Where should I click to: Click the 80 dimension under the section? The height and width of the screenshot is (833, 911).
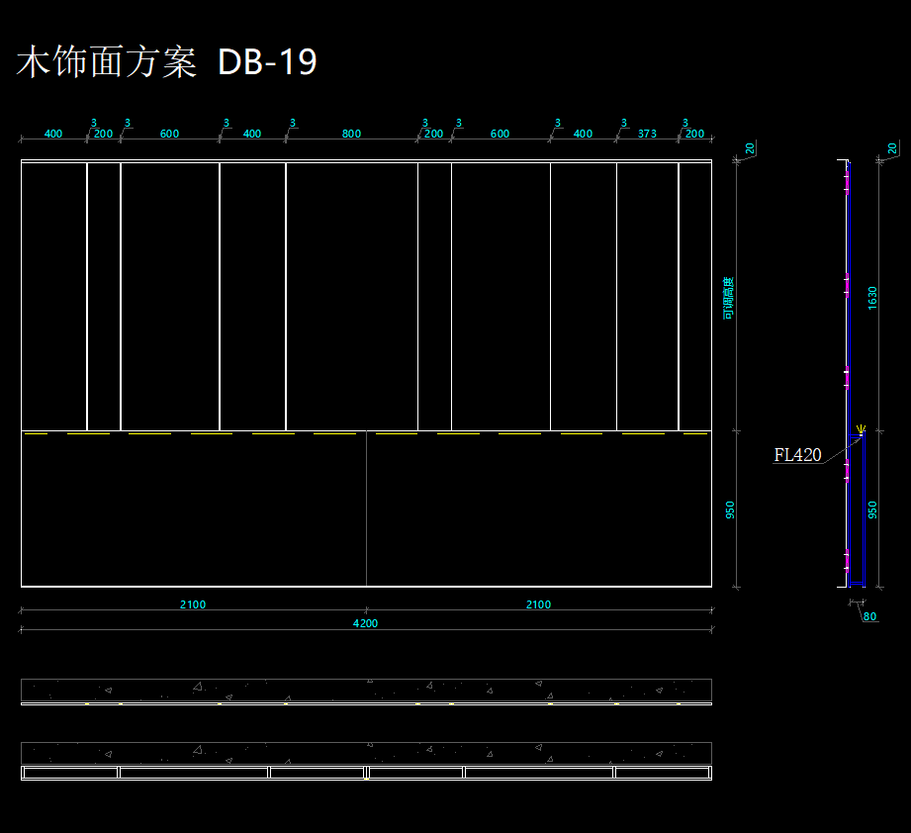coord(869,616)
